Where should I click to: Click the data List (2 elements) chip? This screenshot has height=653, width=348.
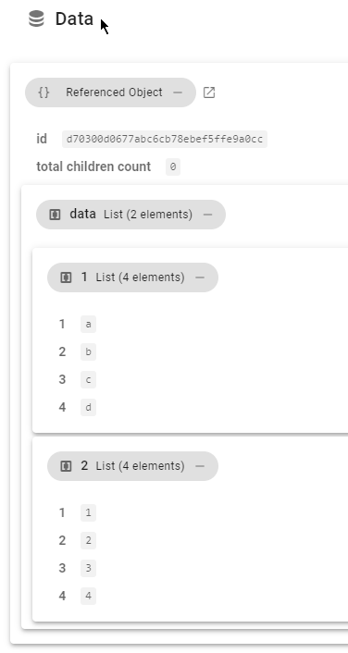(x=130, y=215)
